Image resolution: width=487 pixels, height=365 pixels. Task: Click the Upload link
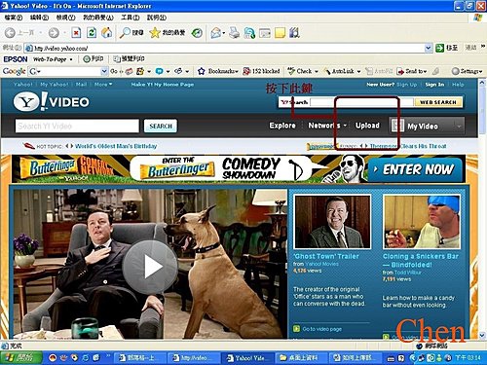pyautogui.click(x=367, y=126)
